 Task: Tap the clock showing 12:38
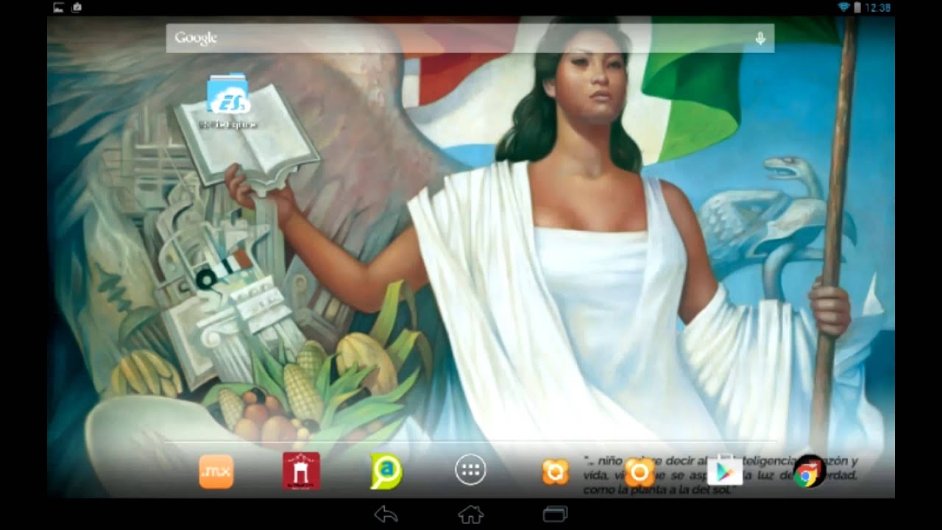[878, 7]
